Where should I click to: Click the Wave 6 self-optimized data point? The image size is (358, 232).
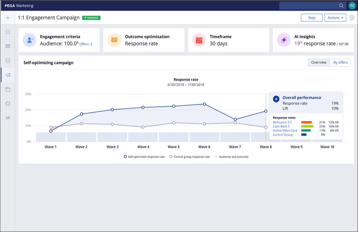tap(204, 104)
